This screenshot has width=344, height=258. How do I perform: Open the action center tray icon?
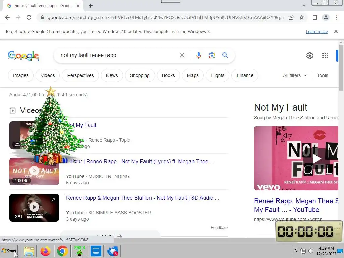(340, 251)
